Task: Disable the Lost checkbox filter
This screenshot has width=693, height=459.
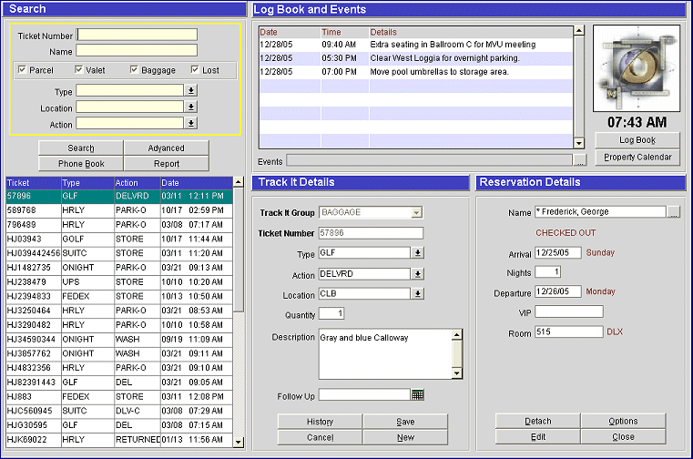Action: [x=195, y=70]
